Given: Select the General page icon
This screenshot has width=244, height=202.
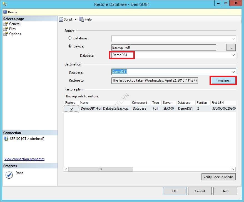Looking at the screenshot, I should [x=6, y=24].
